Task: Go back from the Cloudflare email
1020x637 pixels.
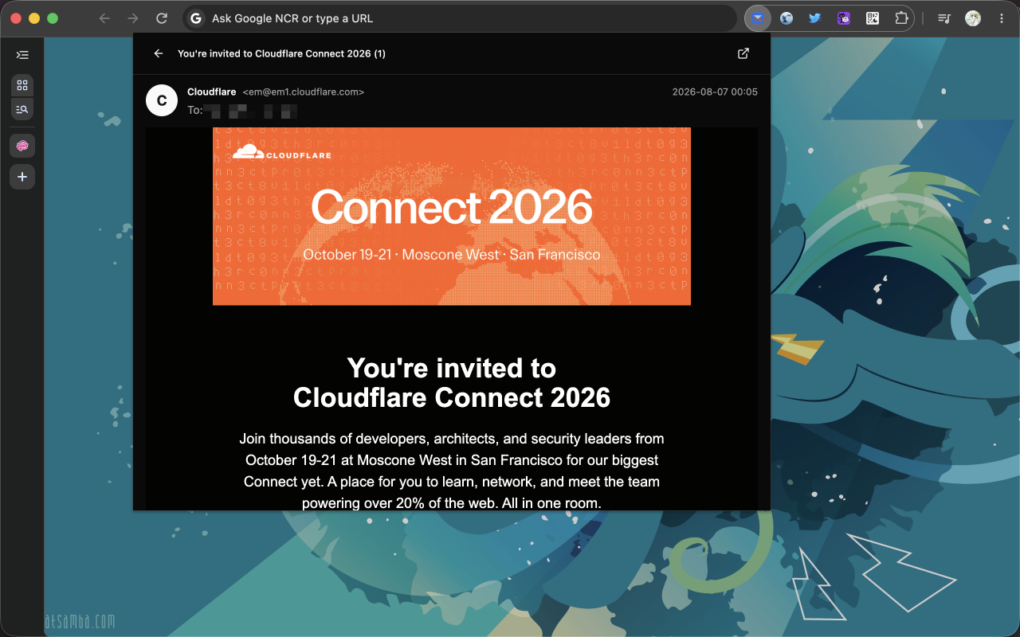Action: [159, 53]
